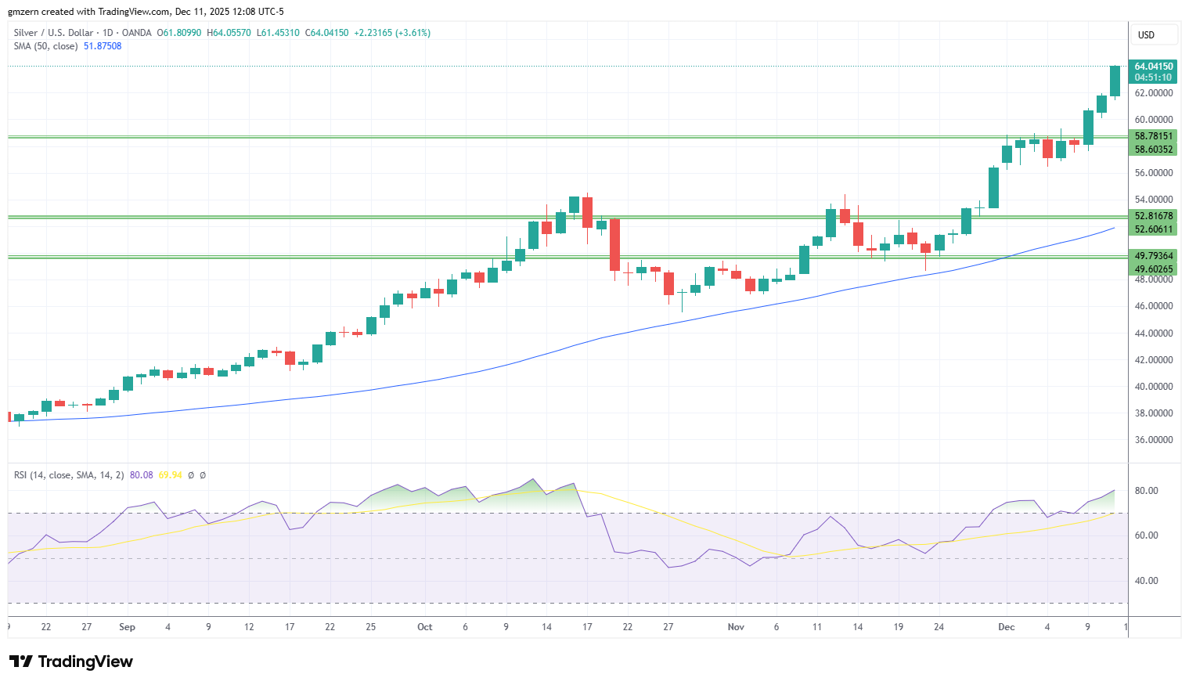Click the 49.79364 level label
This screenshot has height=685, width=1189.
pos(1153,256)
